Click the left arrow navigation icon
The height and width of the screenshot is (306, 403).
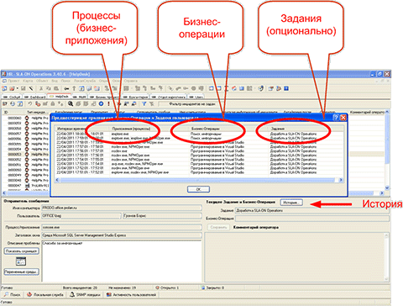point(66,88)
